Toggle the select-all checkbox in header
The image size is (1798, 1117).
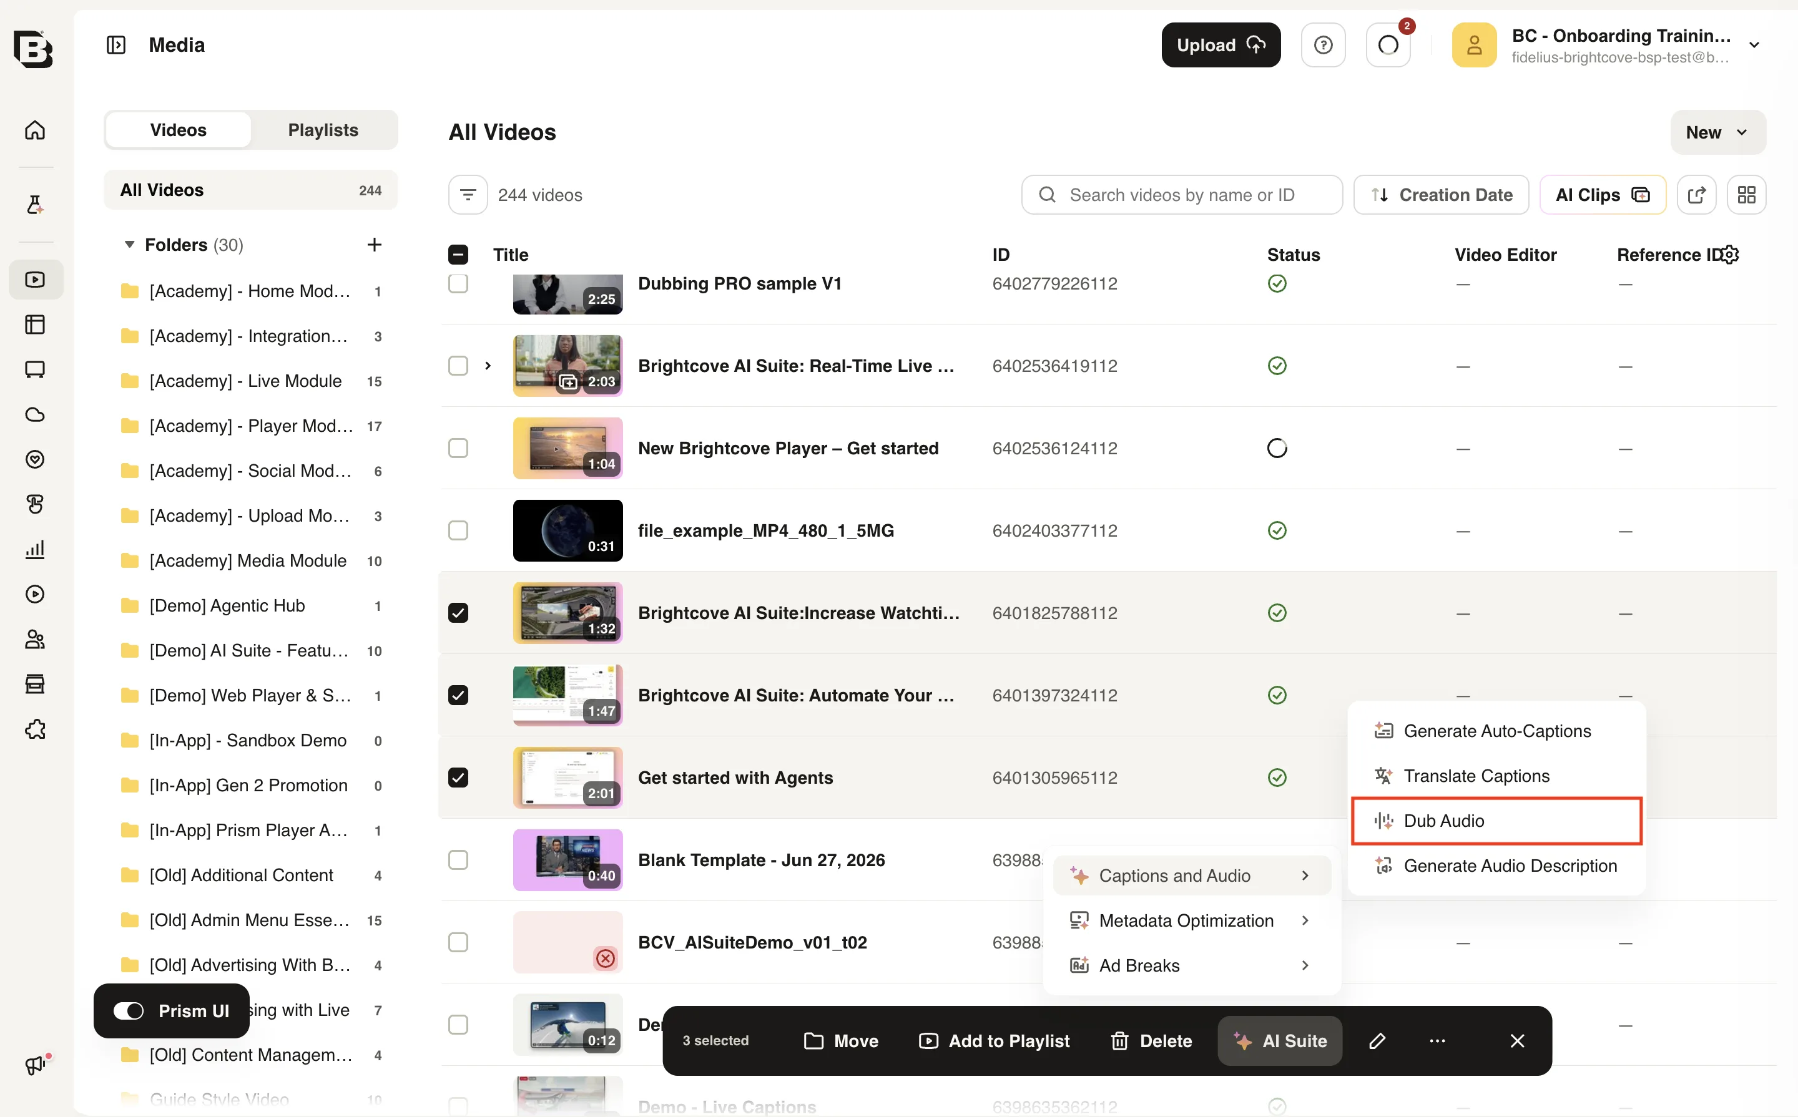[458, 255]
